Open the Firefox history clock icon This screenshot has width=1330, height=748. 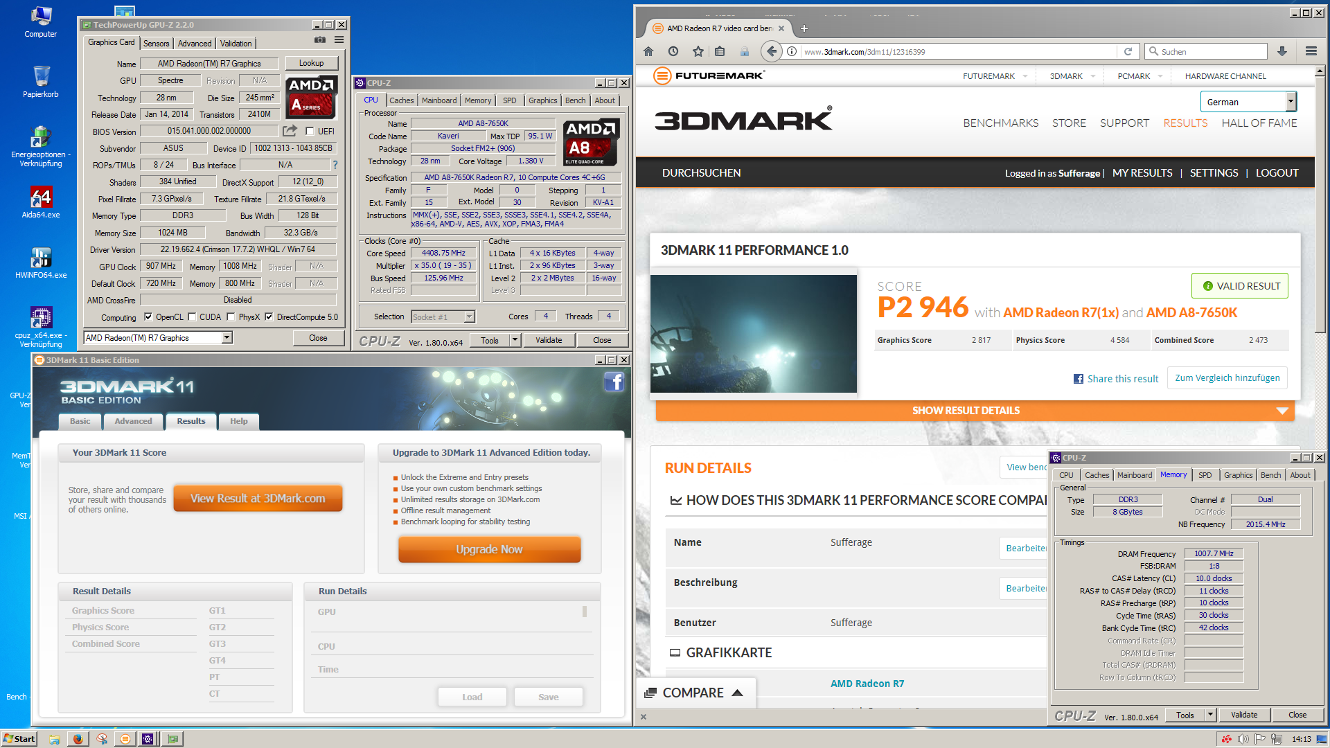pos(673,51)
